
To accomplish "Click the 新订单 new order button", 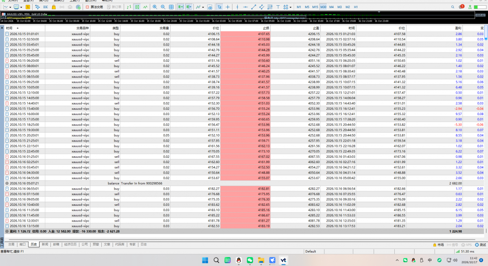I will [114, 7].
